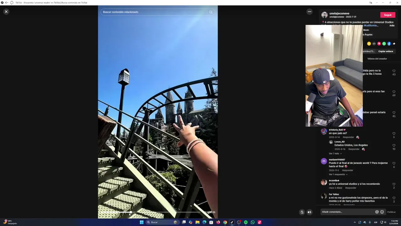This screenshot has width=401, height=226.
Task: Insert mention with @ icon
Action: [x=377, y=212]
